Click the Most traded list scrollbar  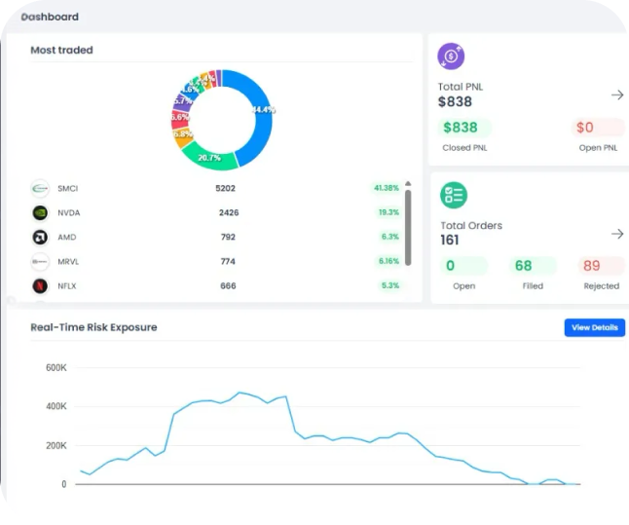click(x=407, y=222)
